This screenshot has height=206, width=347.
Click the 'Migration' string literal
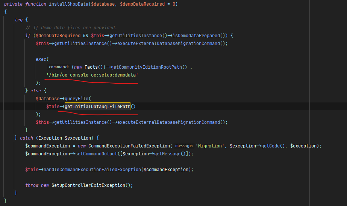[x=211, y=146]
